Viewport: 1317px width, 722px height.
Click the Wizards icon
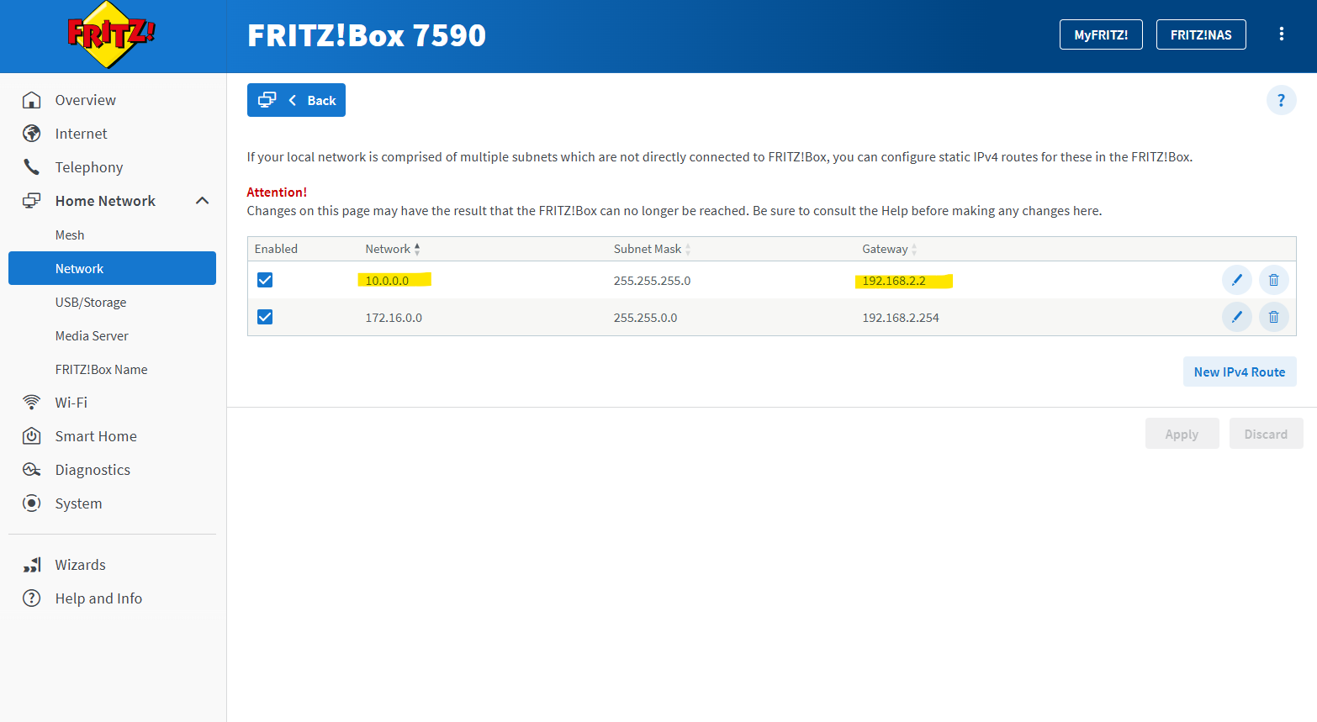click(x=32, y=565)
